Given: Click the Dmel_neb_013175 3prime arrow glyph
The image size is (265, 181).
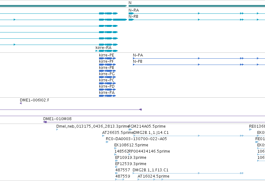Looking at the screenshot, I should coord(57,130).
